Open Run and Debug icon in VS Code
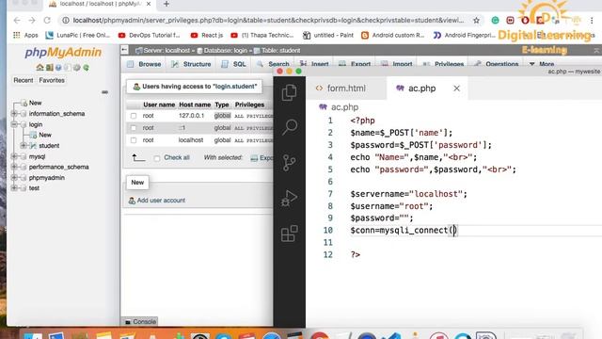Viewport: 602px width, 339px height. [x=289, y=198]
